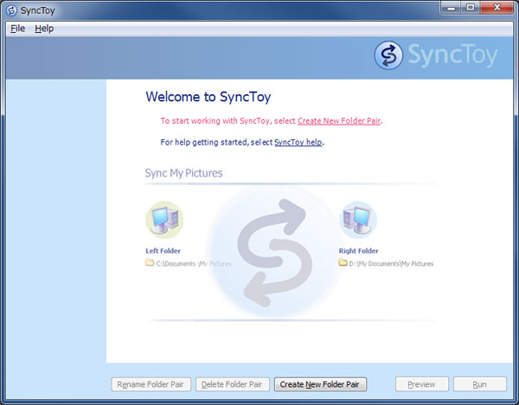This screenshot has height=405, width=519.
Task: Click the 'C:\Documents \My Pictures' path text
Action: click(194, 264)
